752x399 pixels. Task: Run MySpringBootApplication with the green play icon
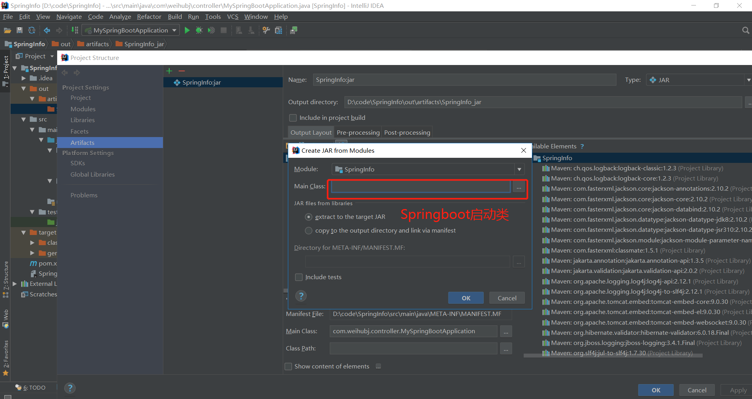[x=187, y=31]
